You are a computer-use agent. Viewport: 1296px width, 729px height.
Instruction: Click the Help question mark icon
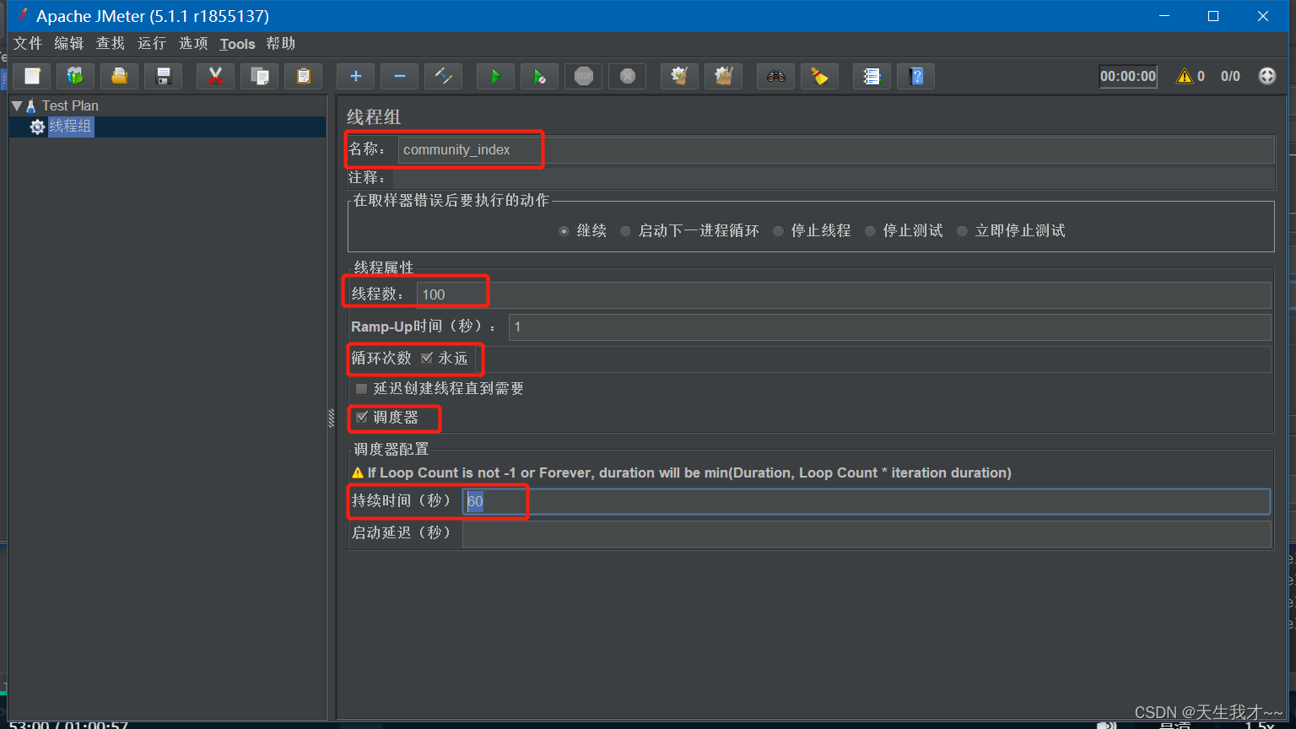(916, 76)
